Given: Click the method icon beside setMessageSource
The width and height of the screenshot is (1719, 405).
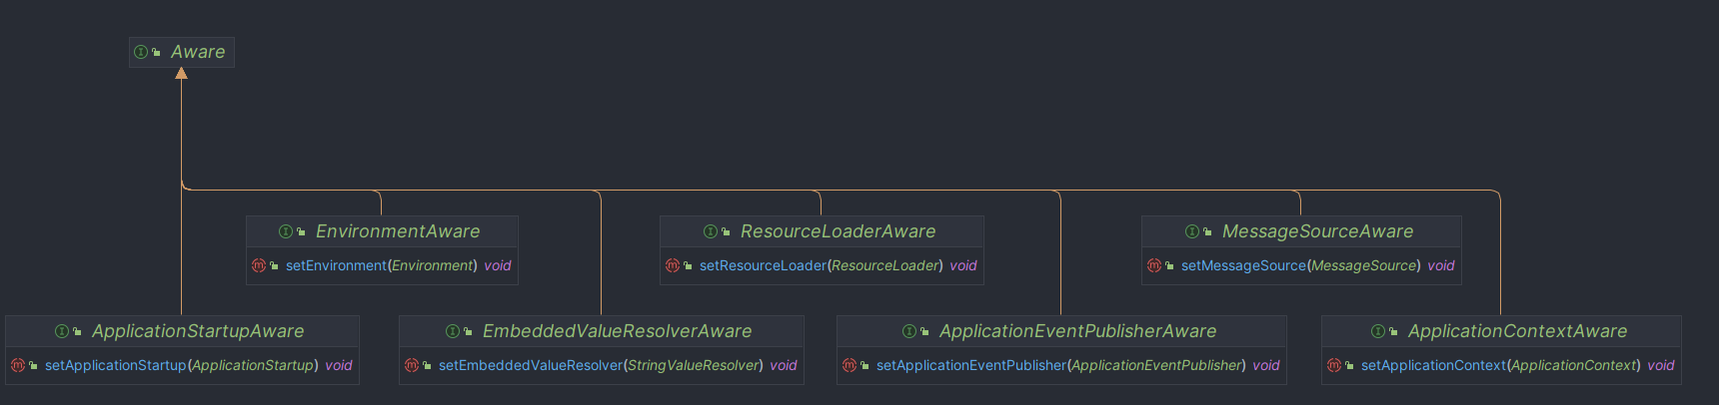Looking at the screenshot, I should click(x=1154, y=265).
